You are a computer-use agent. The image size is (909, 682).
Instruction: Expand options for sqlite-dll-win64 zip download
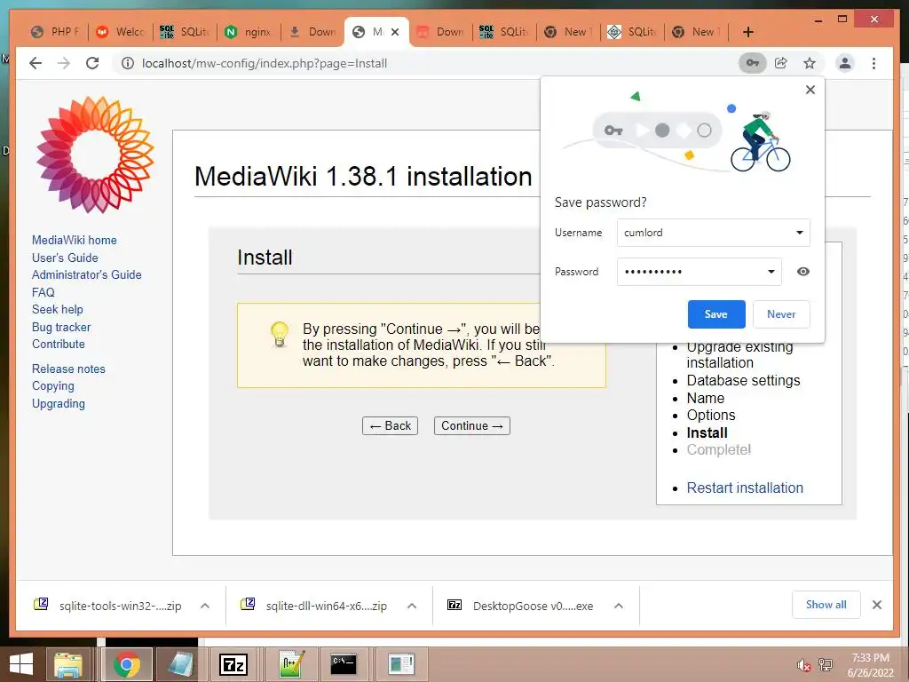tap(412, 606)
